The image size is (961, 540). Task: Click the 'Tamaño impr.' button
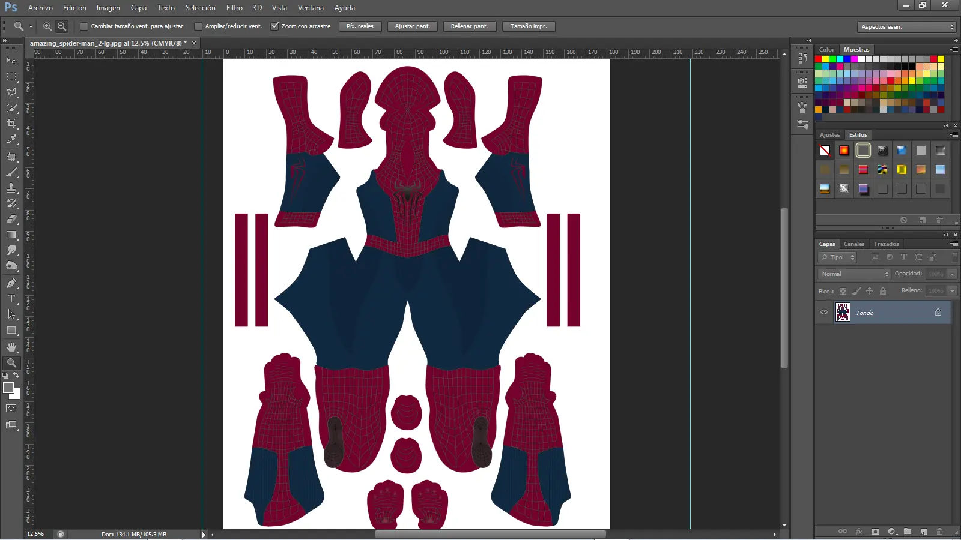tap(529, 26)
